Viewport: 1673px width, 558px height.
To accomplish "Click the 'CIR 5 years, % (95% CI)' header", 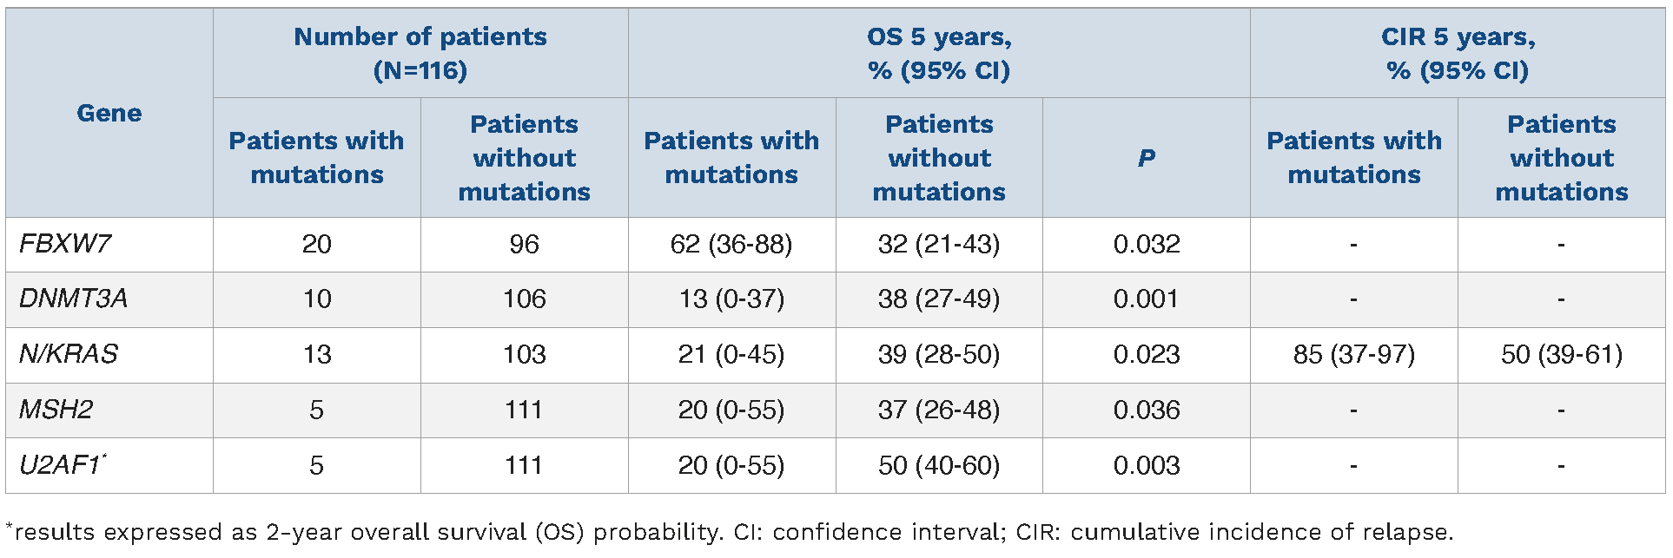I will pos(1458,53).
